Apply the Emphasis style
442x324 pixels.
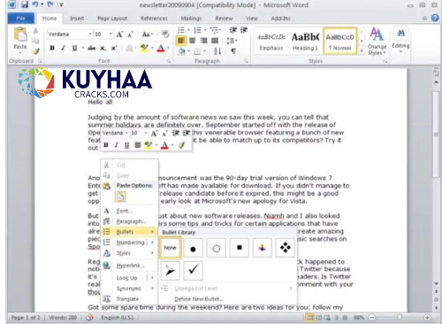[271, 42]
